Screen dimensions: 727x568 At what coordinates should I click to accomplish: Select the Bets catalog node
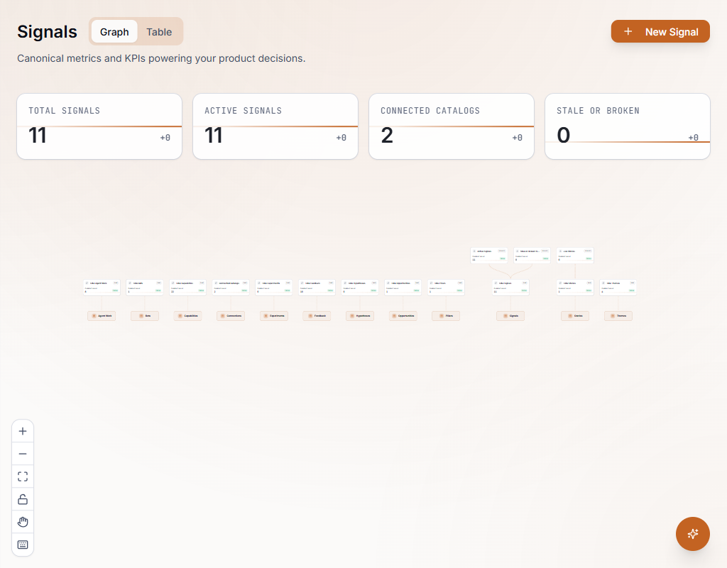[x=145, y=316]
